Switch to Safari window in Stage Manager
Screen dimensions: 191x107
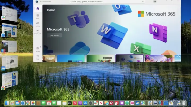9,30
